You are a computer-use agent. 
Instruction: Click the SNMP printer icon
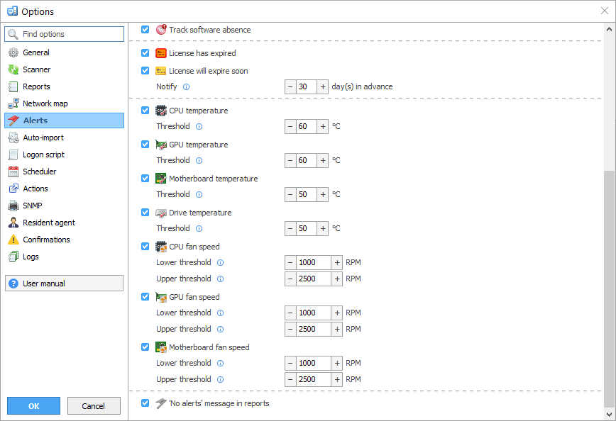tap(13, 206)
